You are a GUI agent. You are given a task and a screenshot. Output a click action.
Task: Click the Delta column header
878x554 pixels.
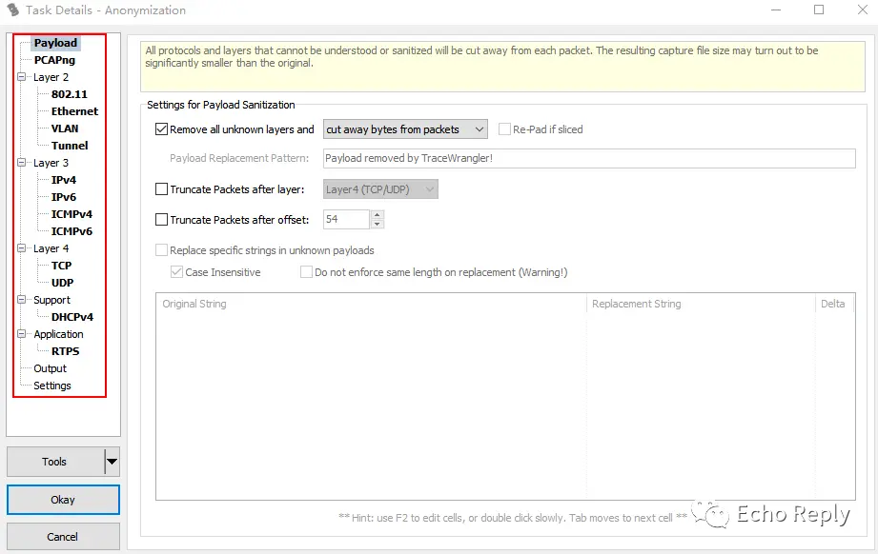(x=834, y=304)
